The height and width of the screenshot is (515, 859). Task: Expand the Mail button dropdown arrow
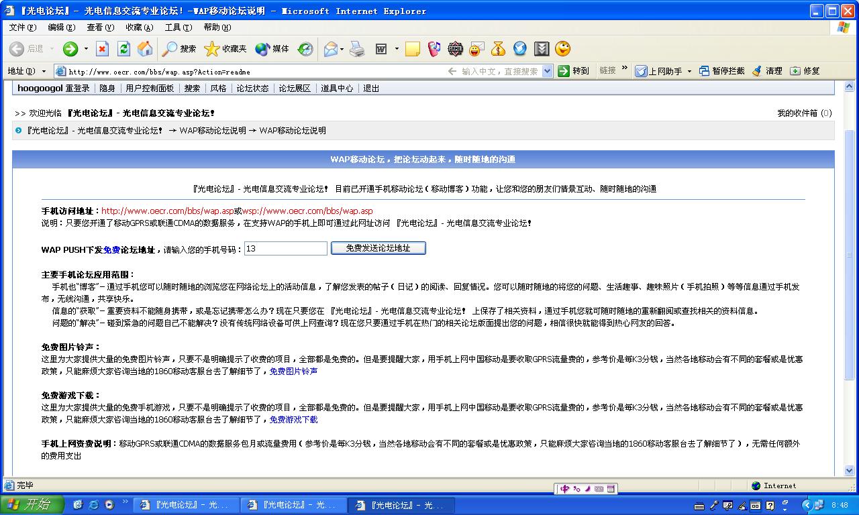click(x=342, y=49)
